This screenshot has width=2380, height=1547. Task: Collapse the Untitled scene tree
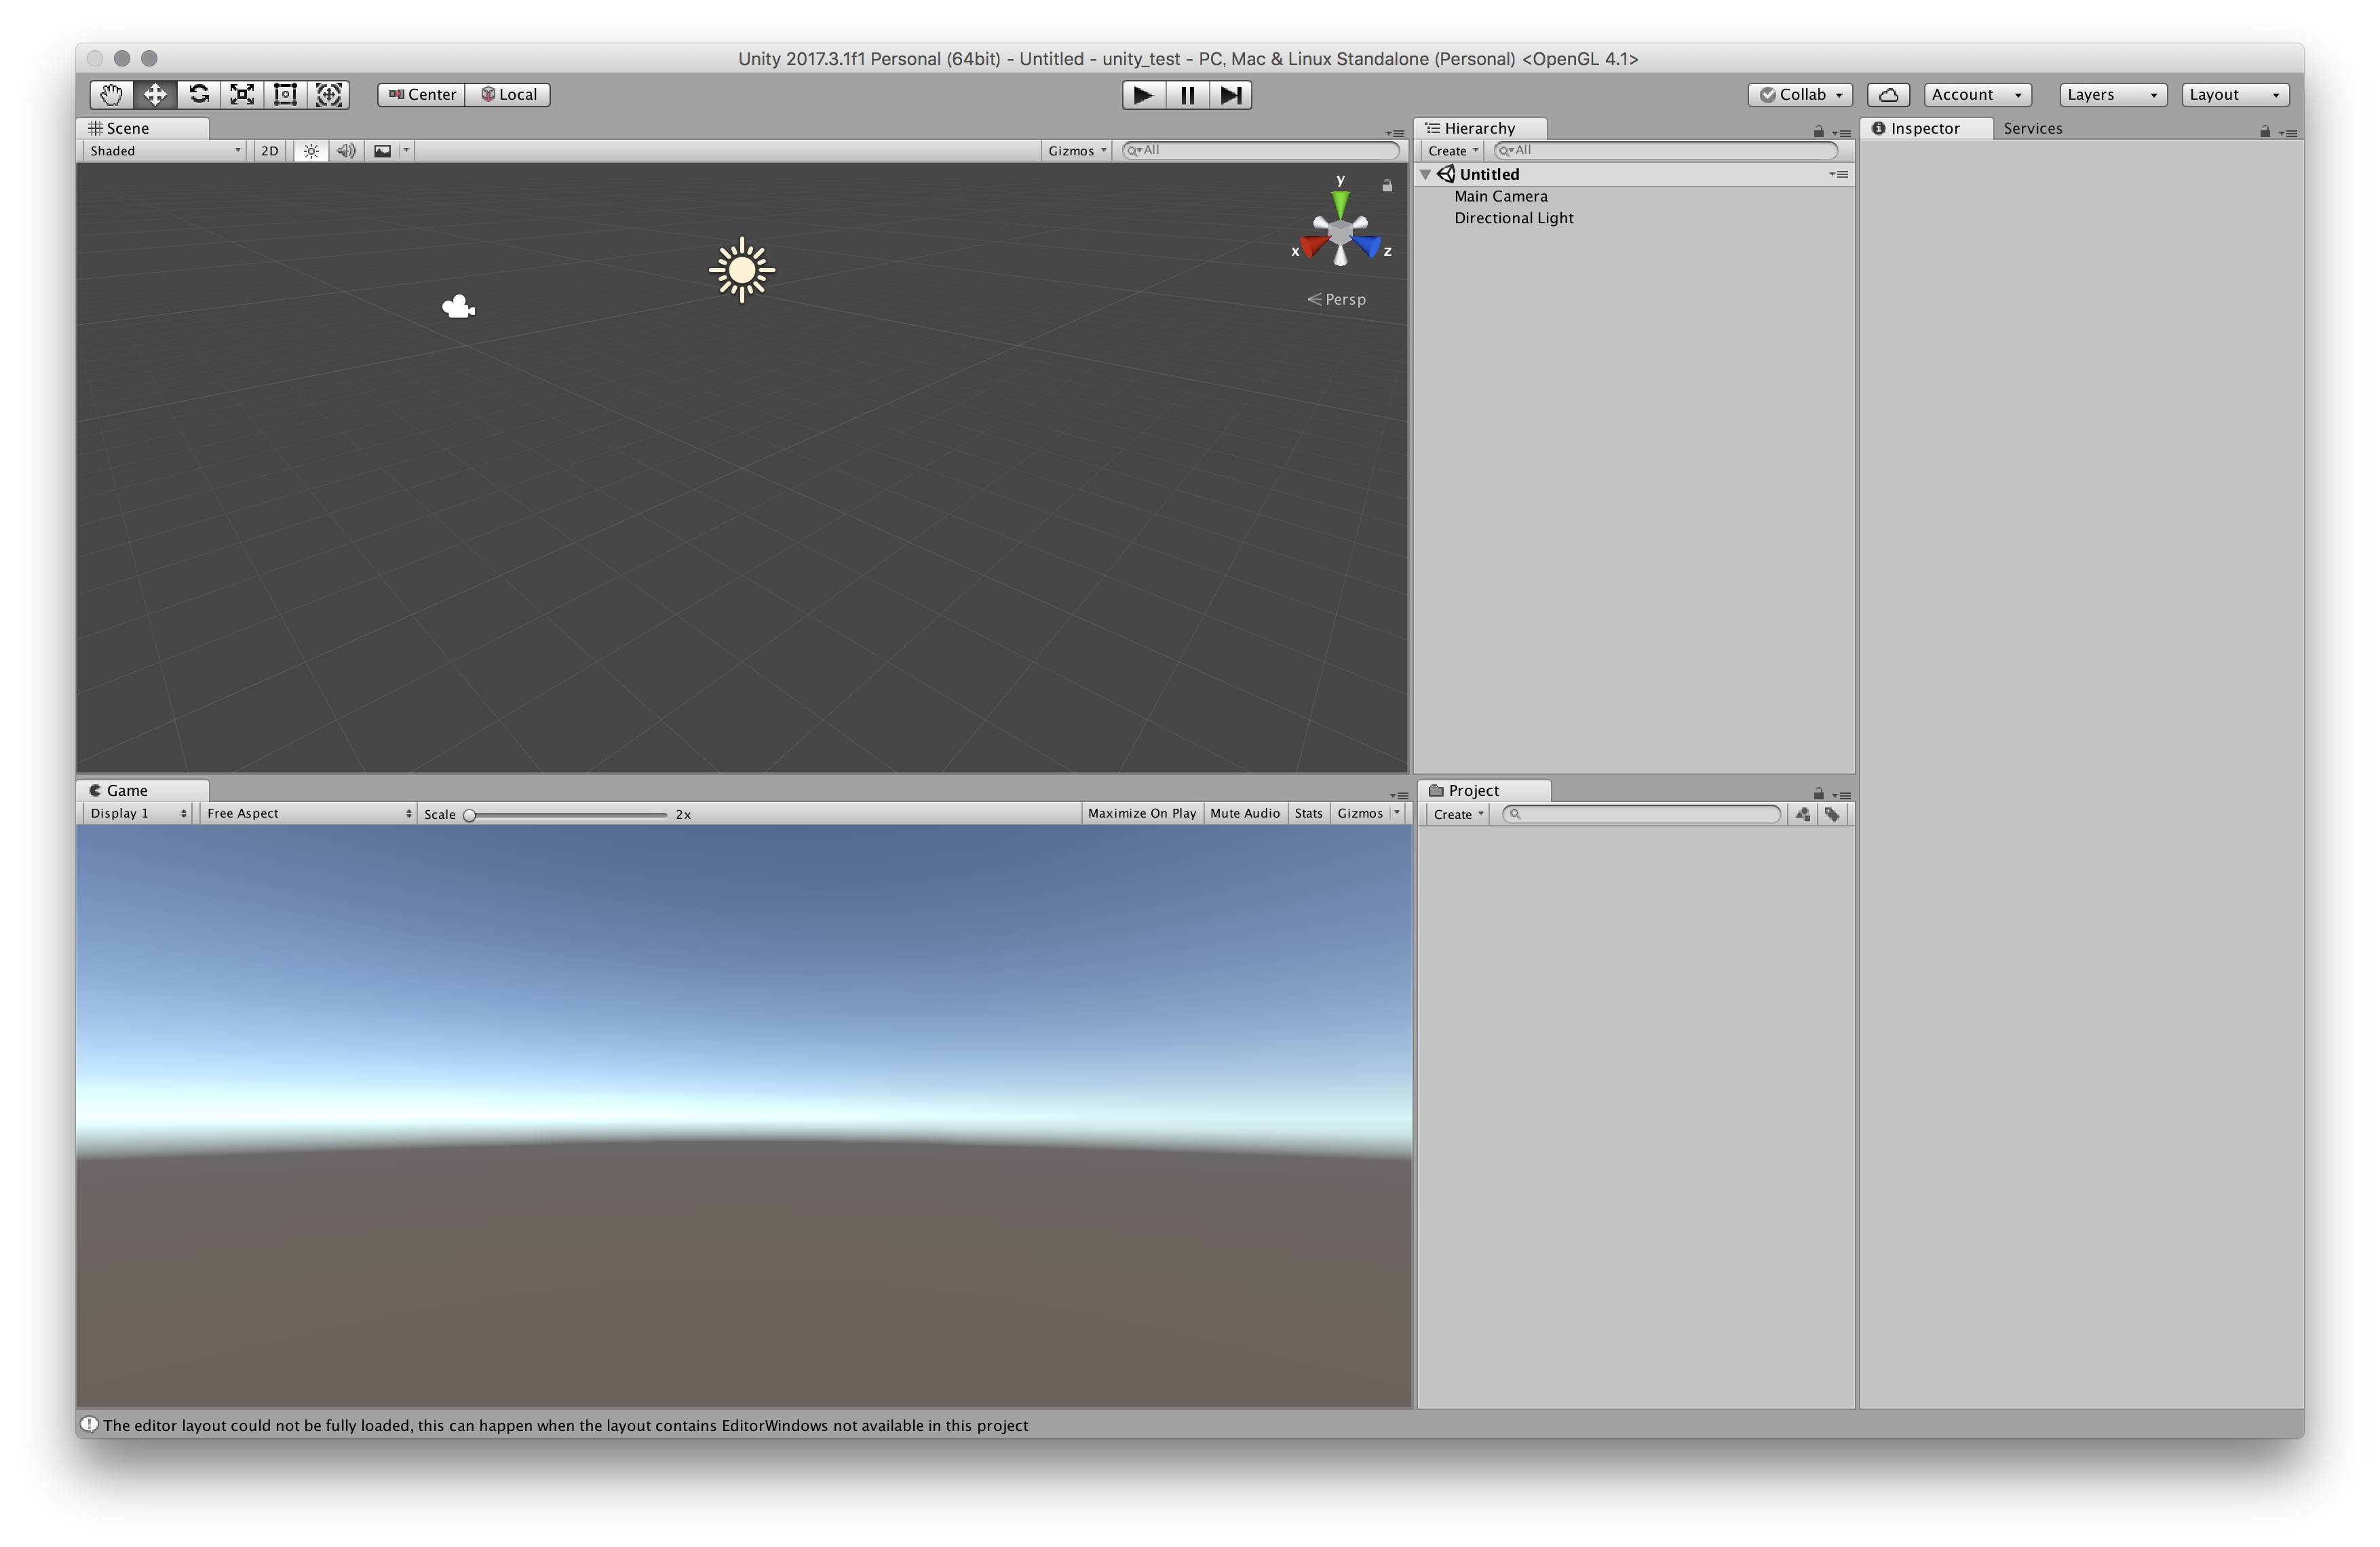pyautogui.click(x=1426, y=174)
